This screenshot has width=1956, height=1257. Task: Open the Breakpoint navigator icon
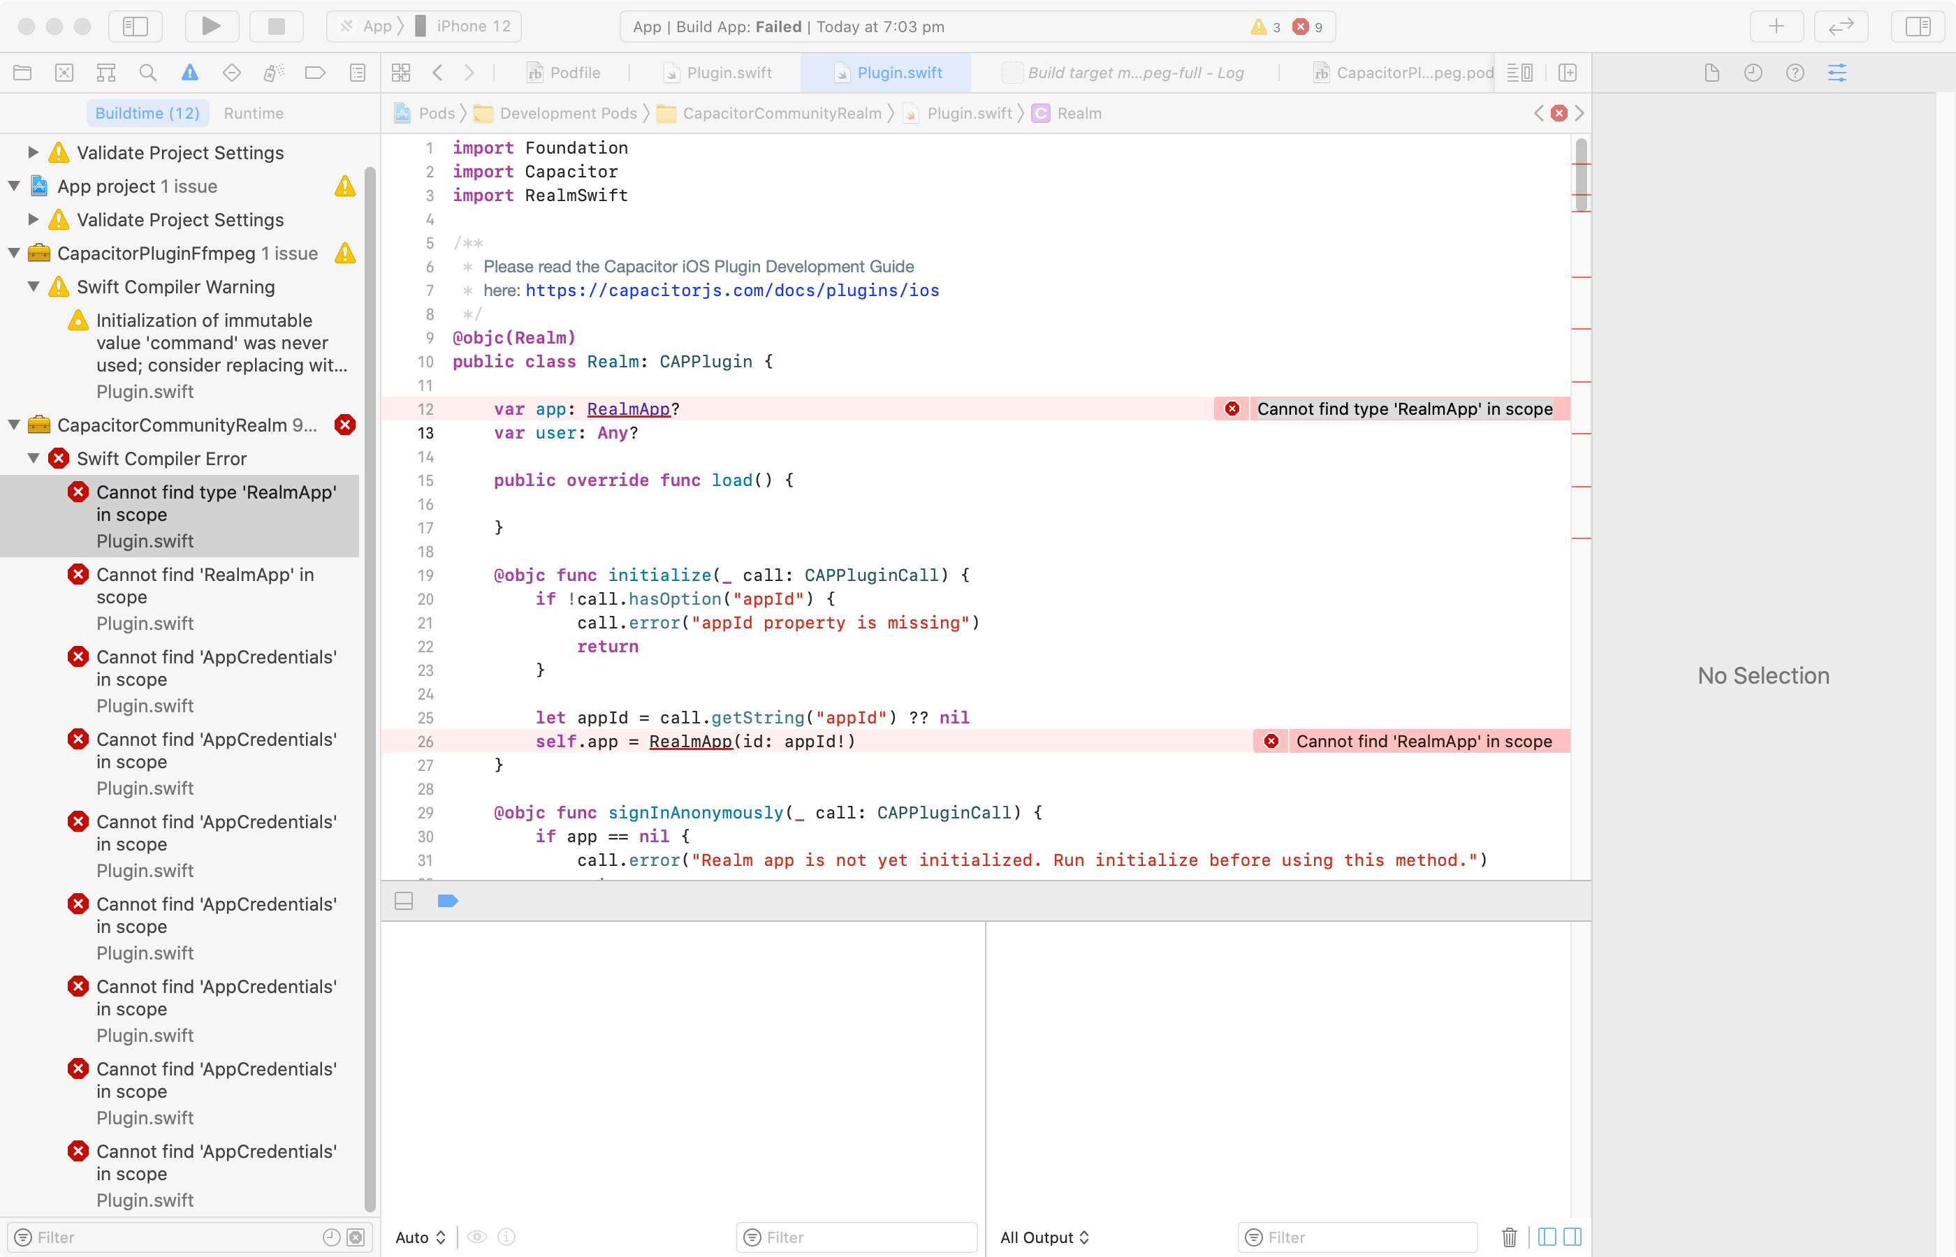tap(315, 73)
